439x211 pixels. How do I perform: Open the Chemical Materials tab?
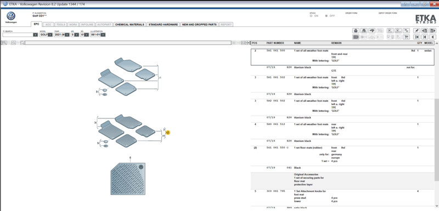[x=130, y=25]
